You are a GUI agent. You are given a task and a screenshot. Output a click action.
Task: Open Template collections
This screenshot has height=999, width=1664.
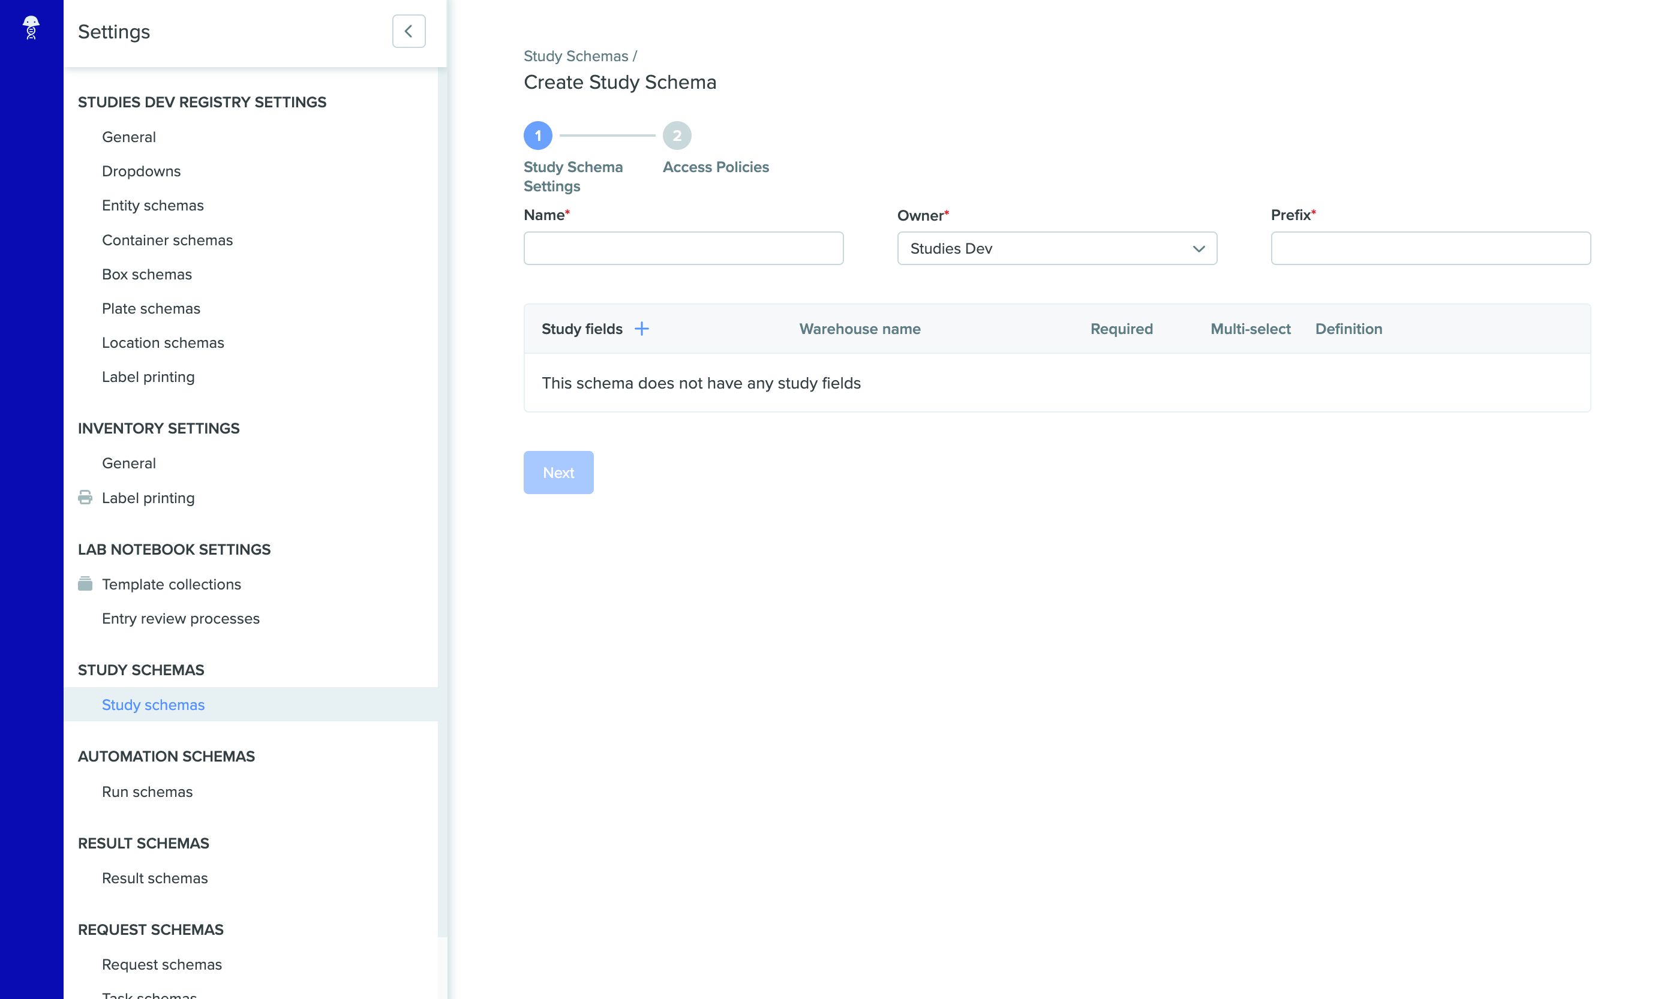click(172, 584)
